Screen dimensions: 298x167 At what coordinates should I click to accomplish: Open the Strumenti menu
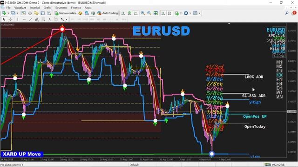click(61, 7)
